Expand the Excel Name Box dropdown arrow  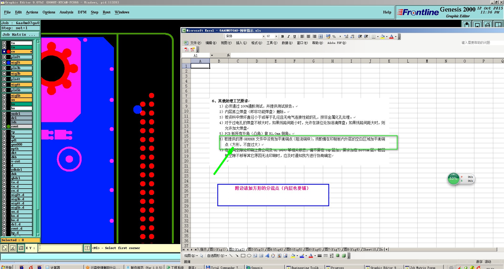pos(212,55)
